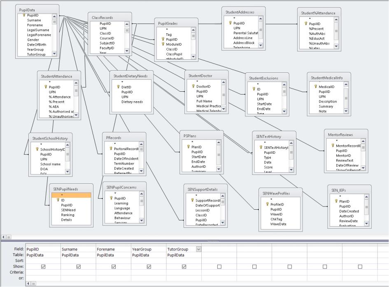Select the WaveDate field in SENWaveProfiles
389x287 pixels.
click(278, 224)
